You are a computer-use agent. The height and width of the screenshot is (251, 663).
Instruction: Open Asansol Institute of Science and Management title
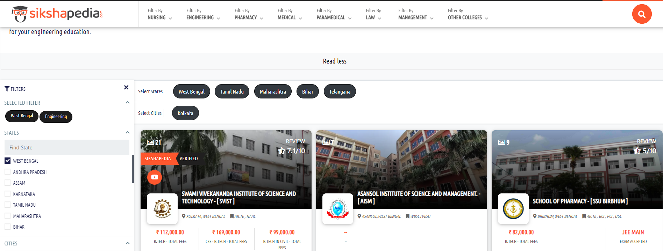point(419,197)
